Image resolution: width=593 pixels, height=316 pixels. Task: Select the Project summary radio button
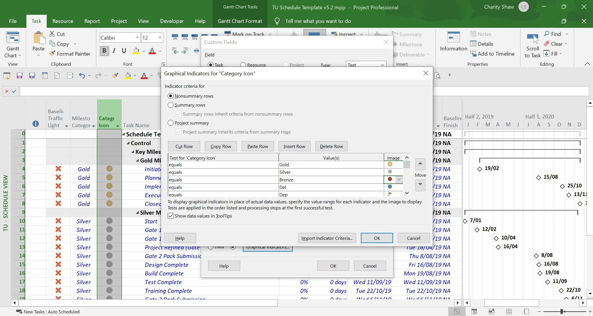click(171, 123)
